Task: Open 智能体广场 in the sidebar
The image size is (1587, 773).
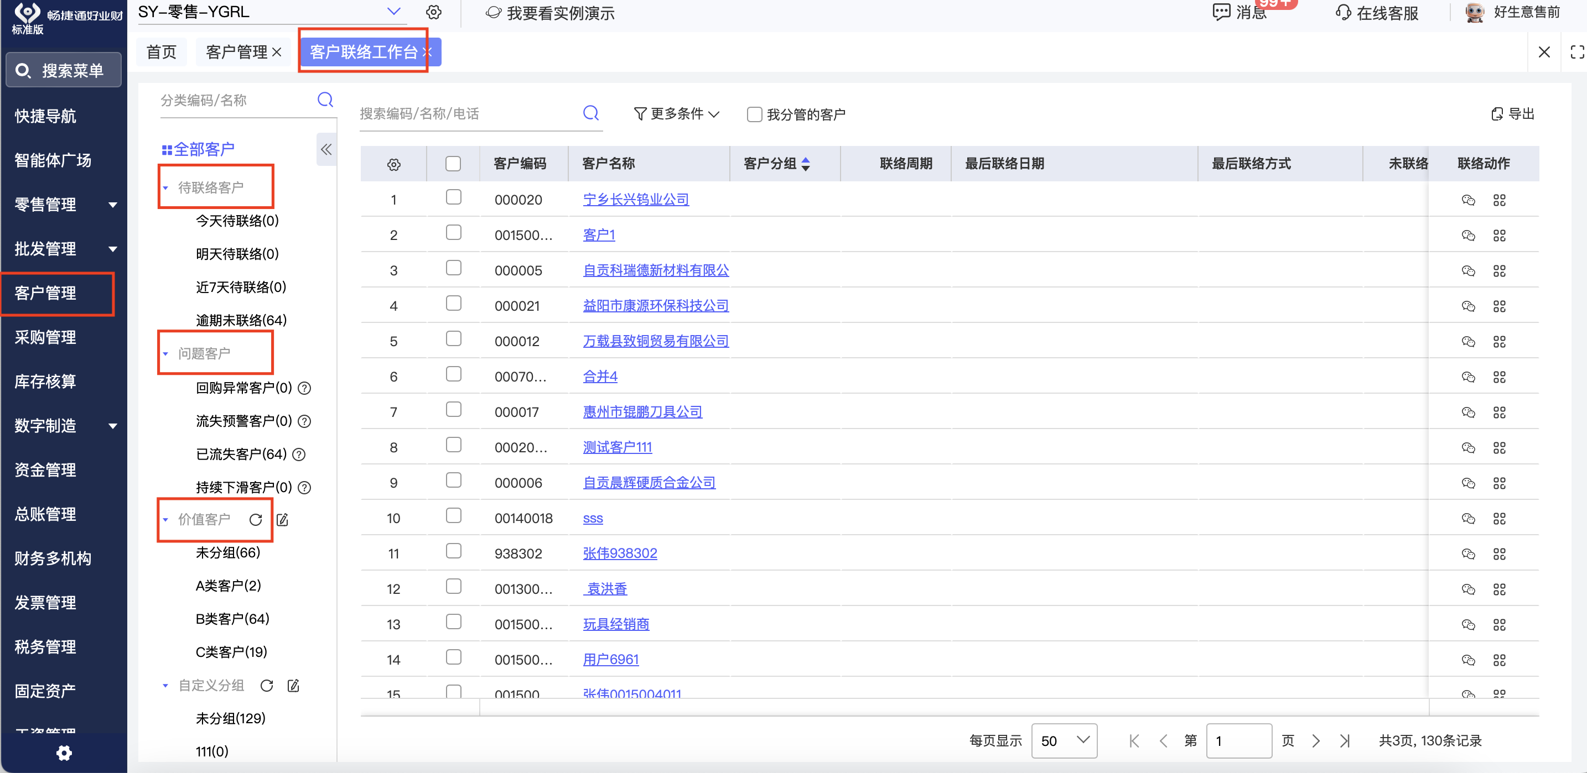Action: point(53,161)
